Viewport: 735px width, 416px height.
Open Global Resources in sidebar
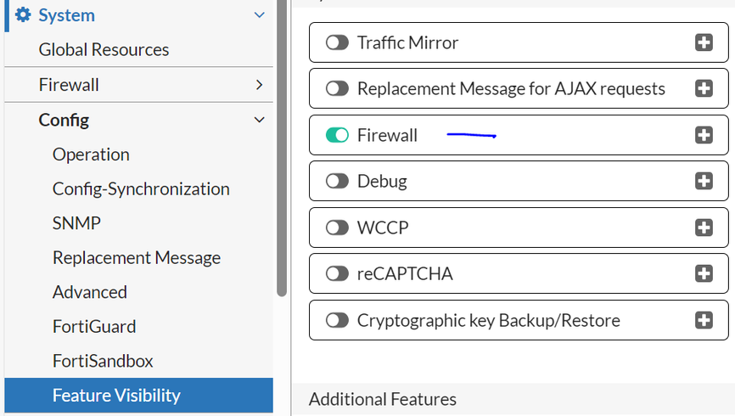click(104, 50)
